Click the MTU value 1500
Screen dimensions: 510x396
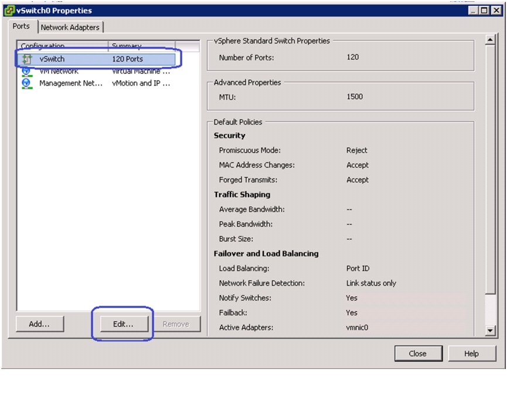click(355, 97)
